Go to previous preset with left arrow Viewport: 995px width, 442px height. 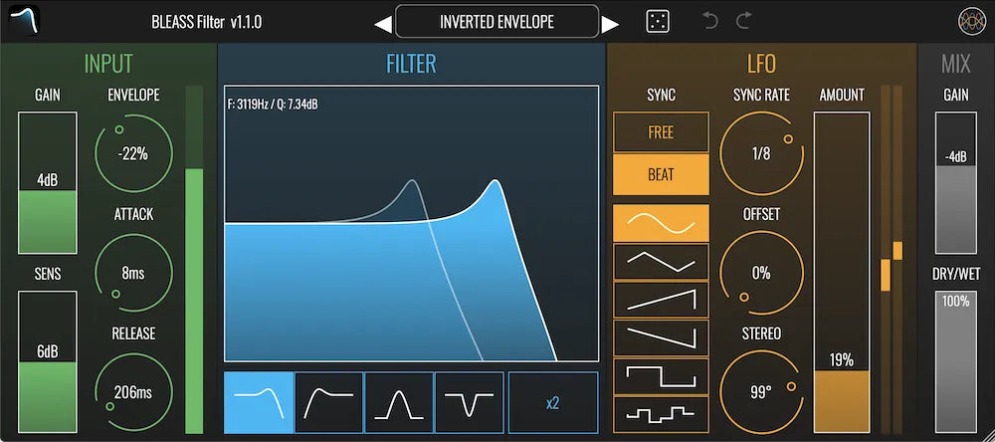[382, 23]
